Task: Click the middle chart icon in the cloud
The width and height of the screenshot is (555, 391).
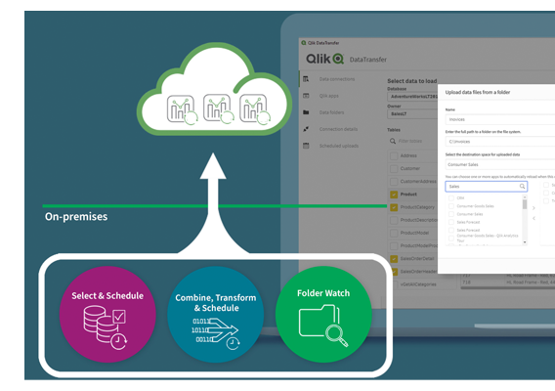Action: click(219, 109)
